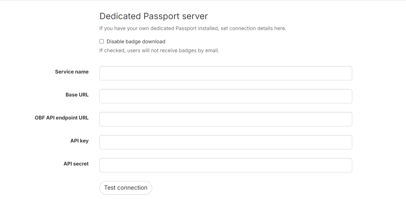The width and height of the screenshot is (406, 199).
Task: Run the Passport connection test
Action: pyautogui.click(x=126, y=188)
